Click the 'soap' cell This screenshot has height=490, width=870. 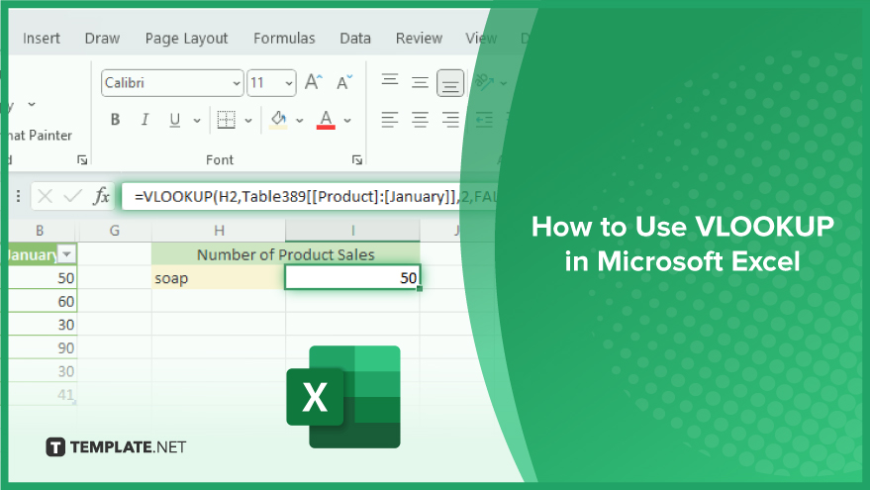(218, 277)
